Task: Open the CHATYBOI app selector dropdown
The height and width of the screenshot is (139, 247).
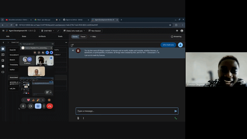Action: pyautogui.click(x=47, y=31)
